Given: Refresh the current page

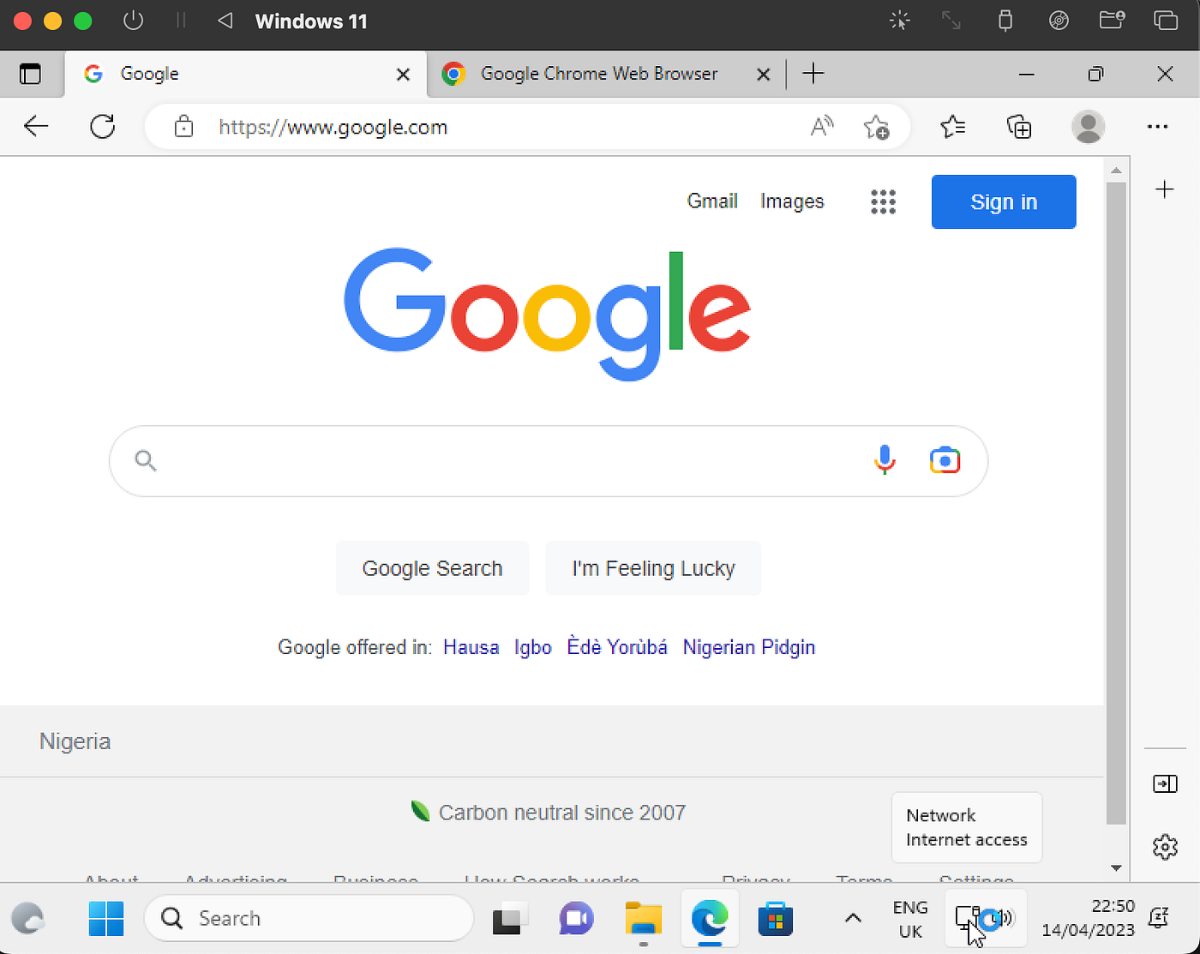Looking at the screenshot, I should pos(103,127).
